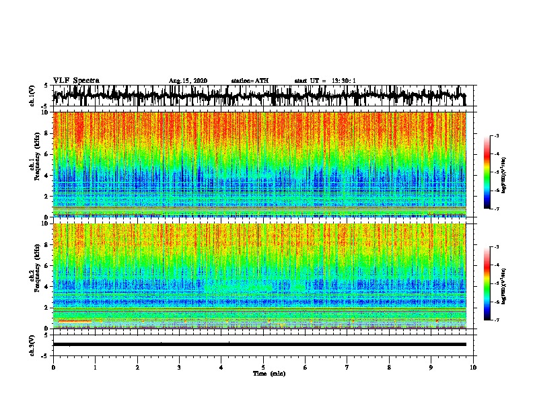Click the "8" kHz tick of ch.1 spectrogram
533x412 pixels.
point(46,133)
